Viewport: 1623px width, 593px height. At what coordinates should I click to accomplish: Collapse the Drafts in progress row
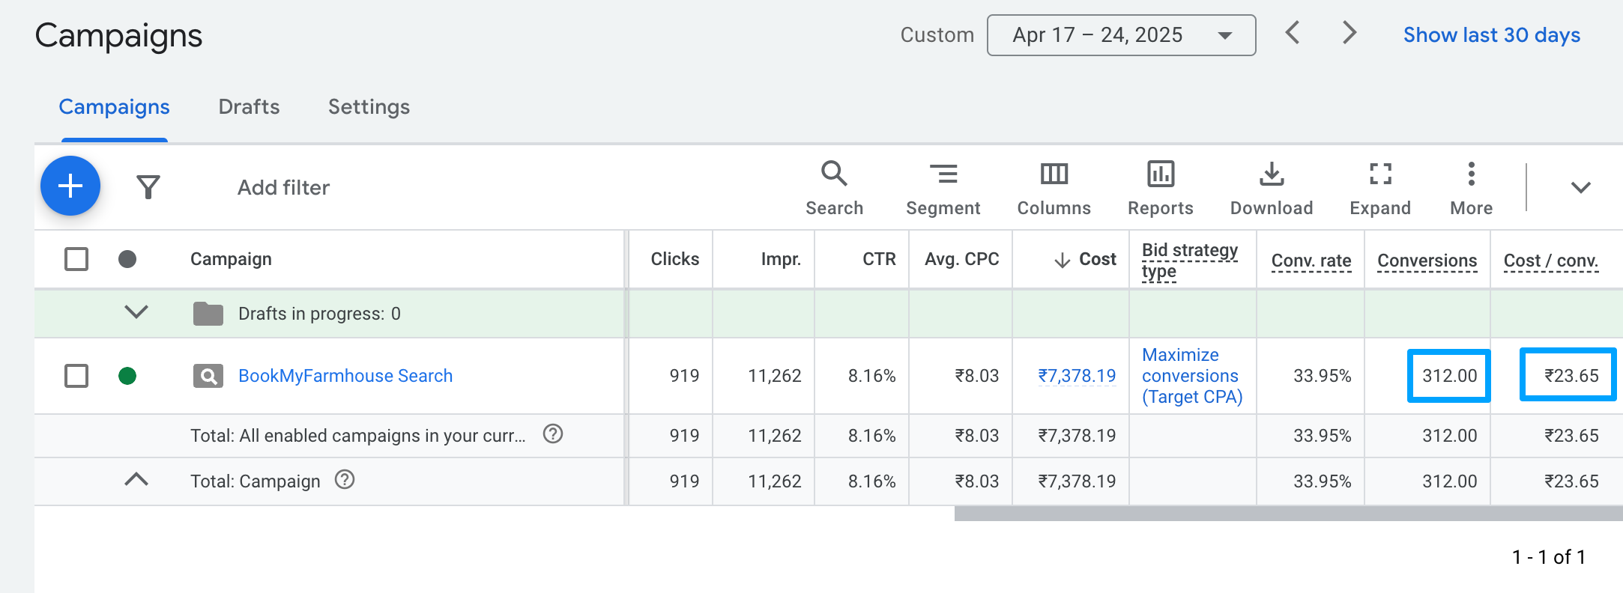click(x=136, y=311)
